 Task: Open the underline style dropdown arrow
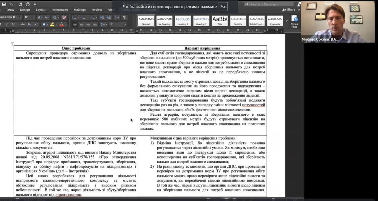pos(18,24)
